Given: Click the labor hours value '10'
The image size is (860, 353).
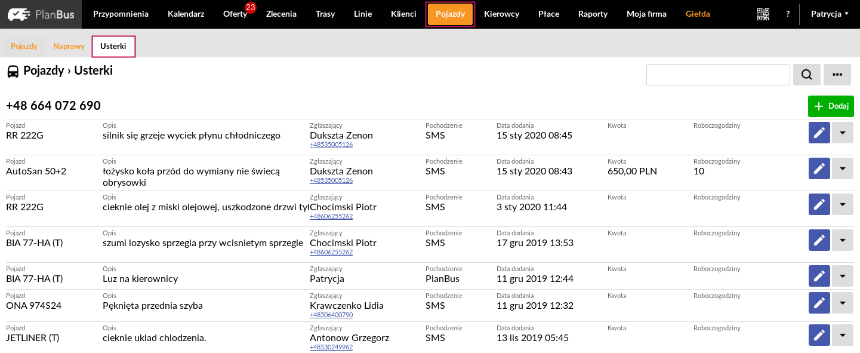Looking at the screenshot, I should coord(699,171).
